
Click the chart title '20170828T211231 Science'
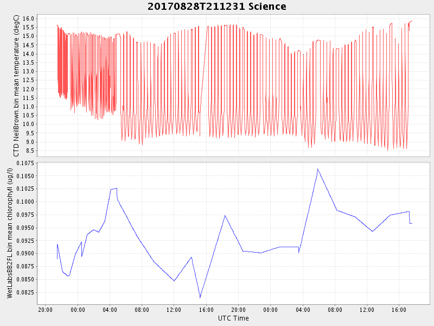click(x=217, y=7)
